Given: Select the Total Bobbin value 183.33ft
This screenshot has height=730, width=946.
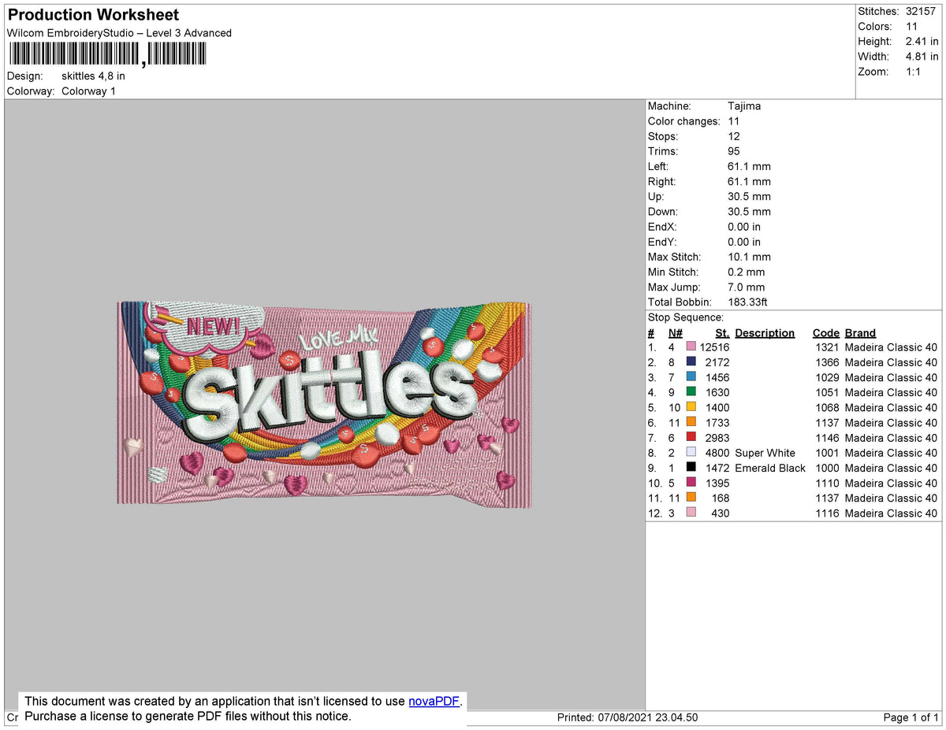Looking at the screenshot, I should click(746, 302).
